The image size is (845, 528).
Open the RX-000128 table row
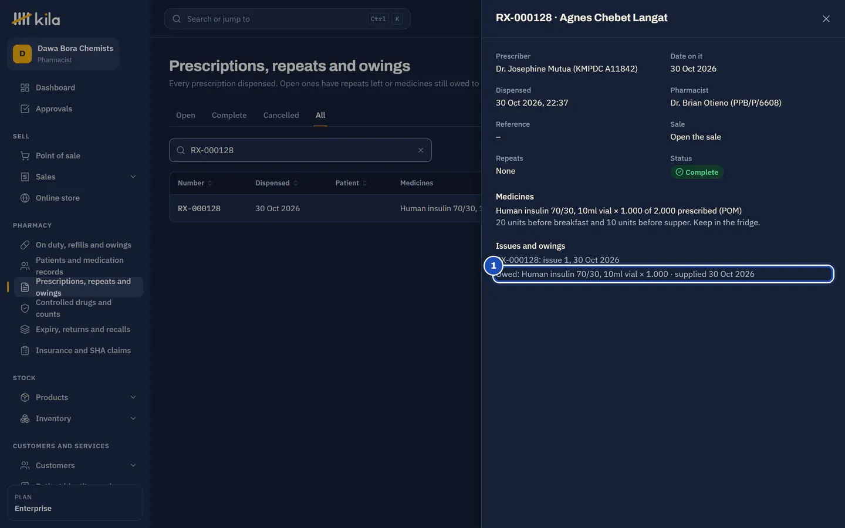(x=325, y=208)
